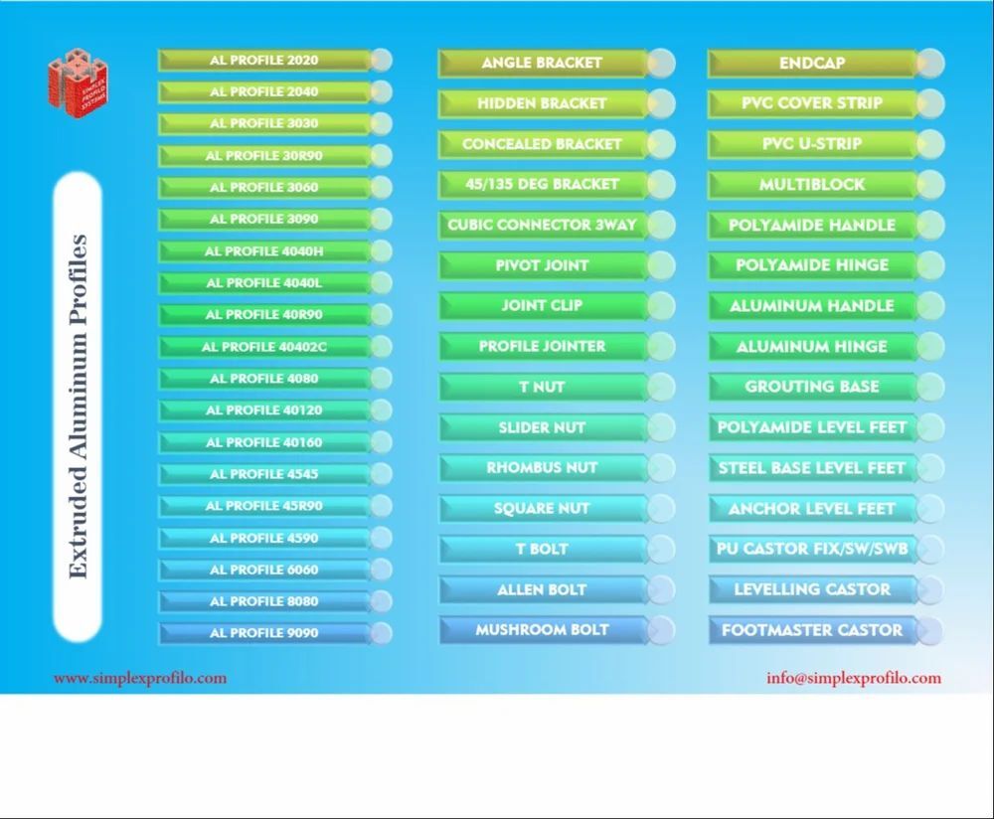The image size is (994, 819).
Task: Open the MUSHROOM BOLT item
Action: (542, 630)
